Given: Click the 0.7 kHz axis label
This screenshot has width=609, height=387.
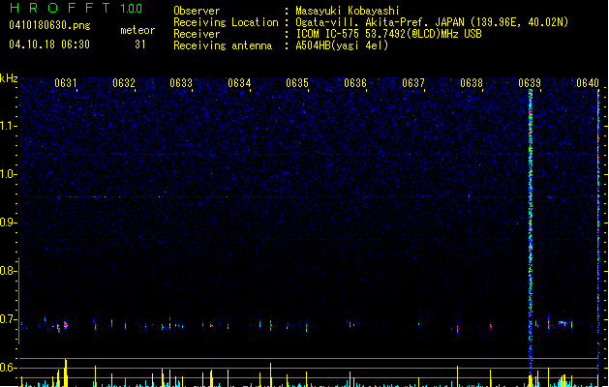Looking at the screenshot, I should pyautogui.click(x=9, y=319).
